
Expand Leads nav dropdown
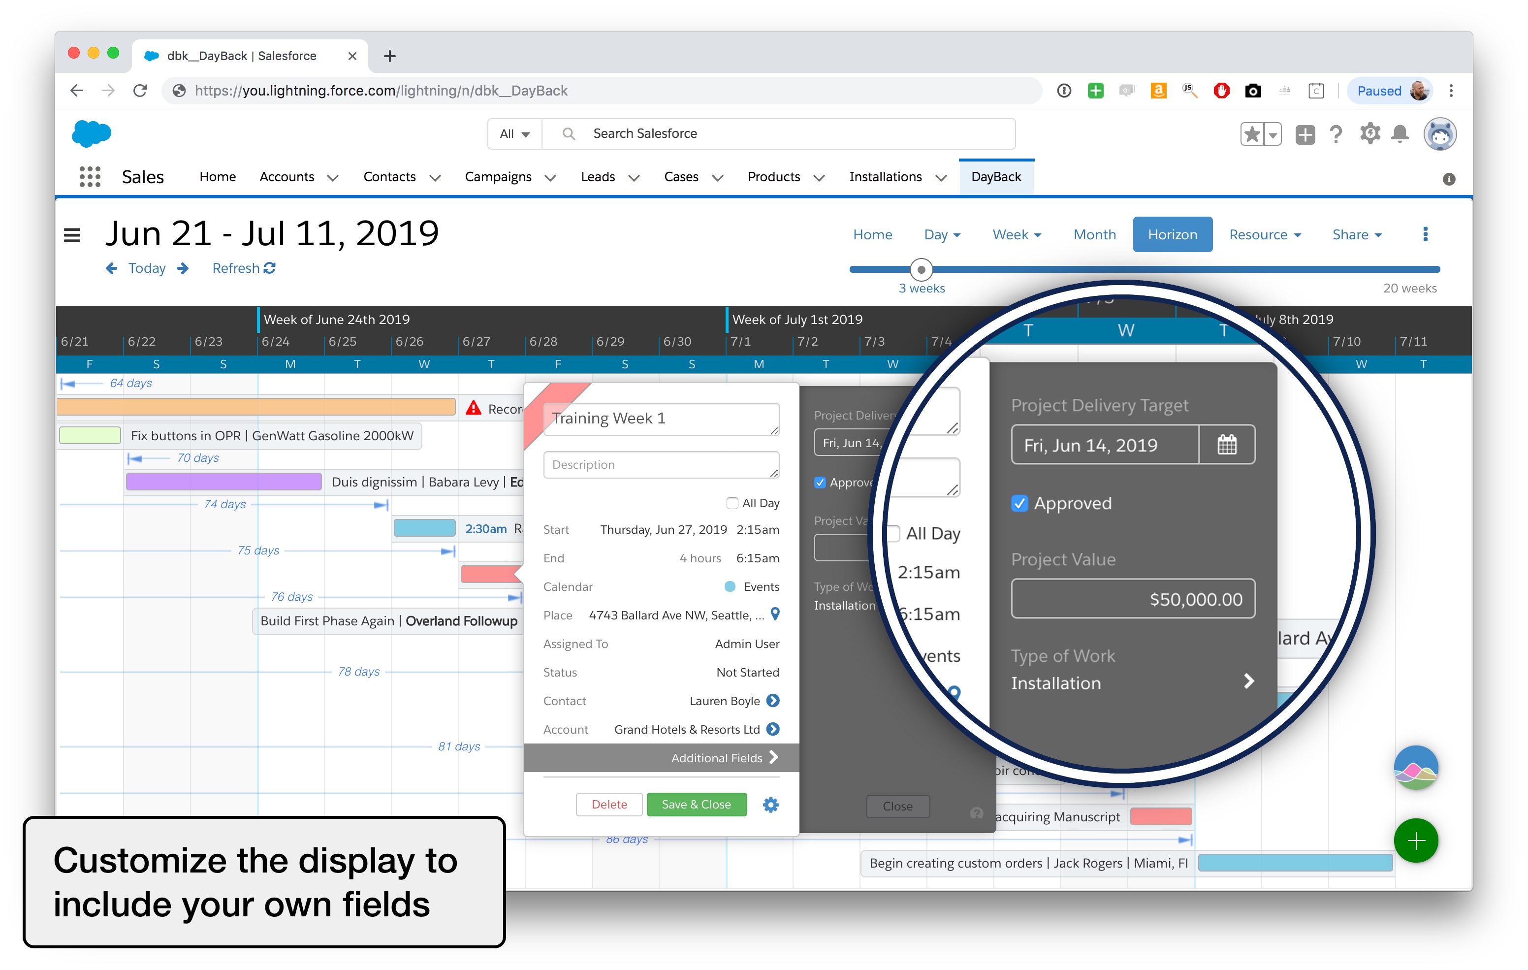click(633, 178)
